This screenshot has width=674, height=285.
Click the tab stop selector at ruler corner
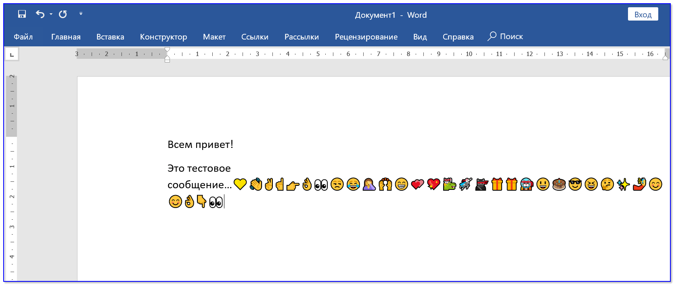click(x=12, y=54)
